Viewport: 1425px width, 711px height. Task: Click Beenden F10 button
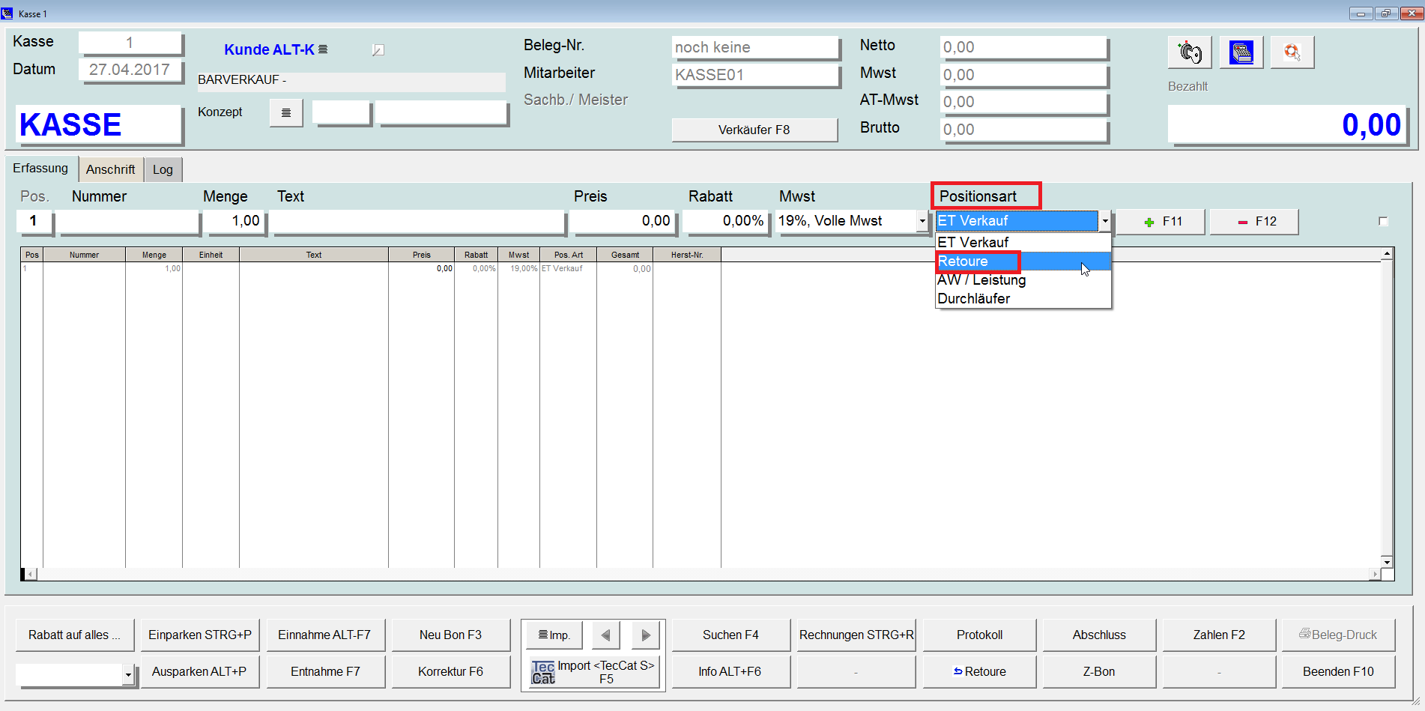(1338, 672)
